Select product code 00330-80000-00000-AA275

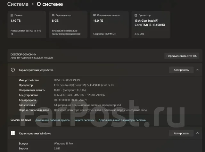pyautogui.click(x=70, y=100)
